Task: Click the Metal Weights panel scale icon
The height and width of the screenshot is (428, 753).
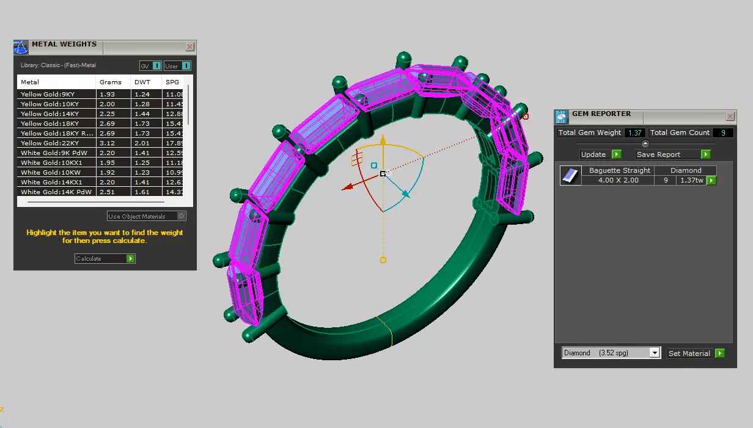Action: pos(21,47)
